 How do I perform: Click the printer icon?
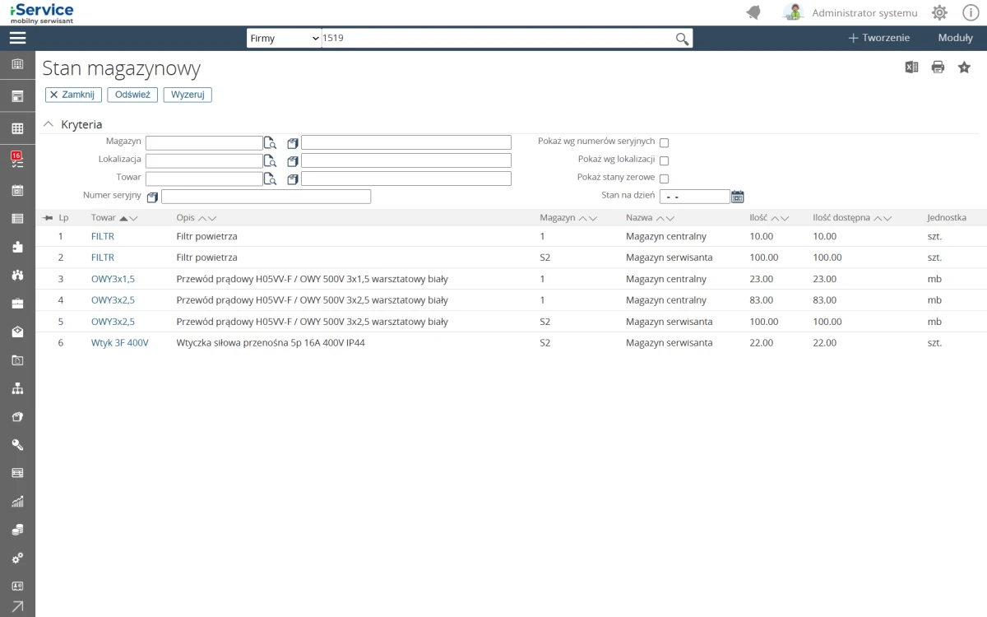(x=938, y=67)
